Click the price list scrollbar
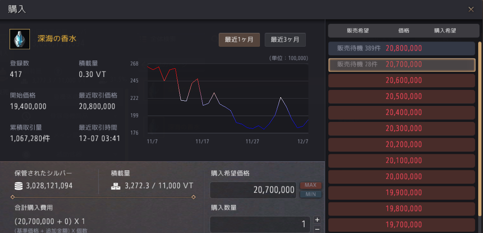Image resolution: width=483 pixels, height=233 pixels. point(480,130)
